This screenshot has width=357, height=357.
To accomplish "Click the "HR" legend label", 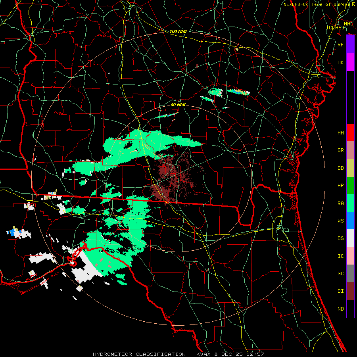I will tap(340, 186).
